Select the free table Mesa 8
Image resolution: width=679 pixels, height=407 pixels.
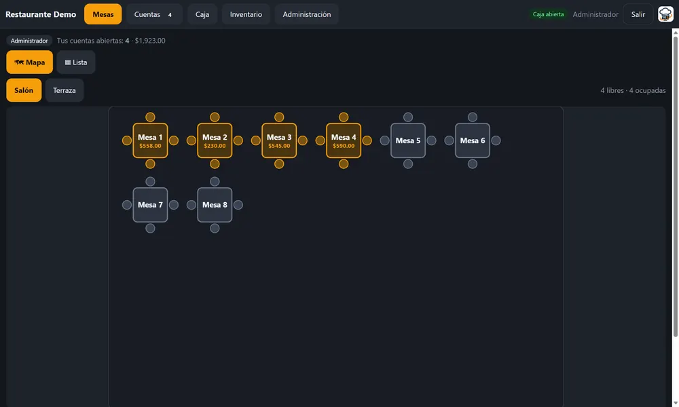tap(215, 205)
